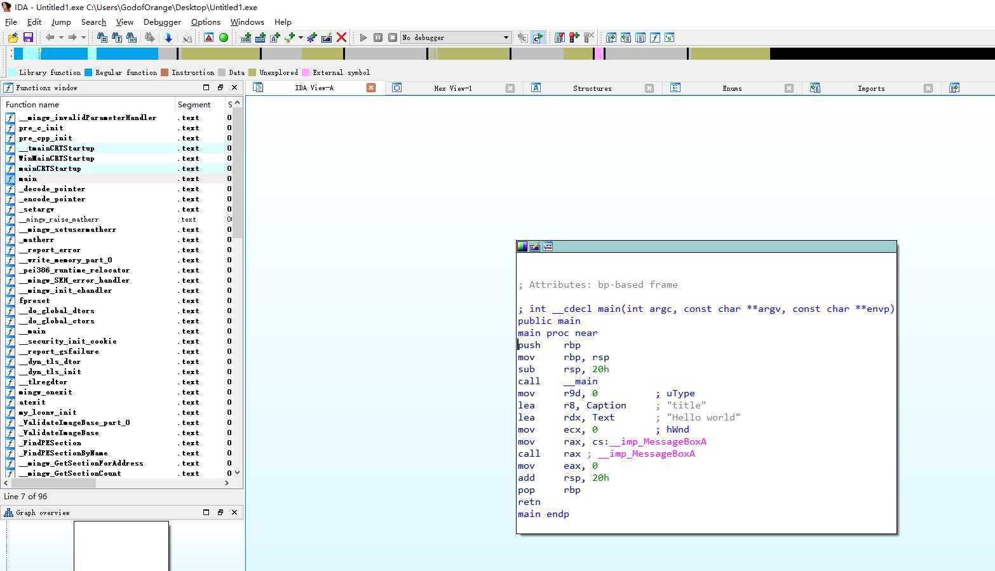Click the make ASCII string icon

tap(275, 37)
